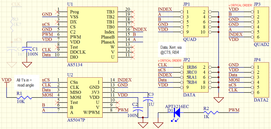This screenshot has height=129, width=271.
Task: Click the 'AS5047P' part name text
Action: click(x=76, y=120)
